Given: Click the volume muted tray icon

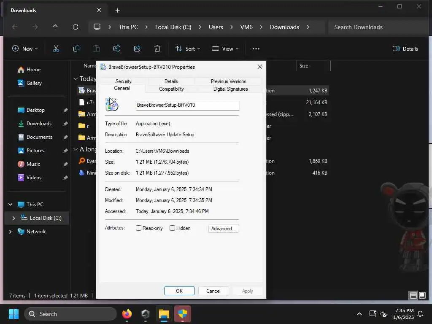Looking at the screenshot, I should (383, 314).
